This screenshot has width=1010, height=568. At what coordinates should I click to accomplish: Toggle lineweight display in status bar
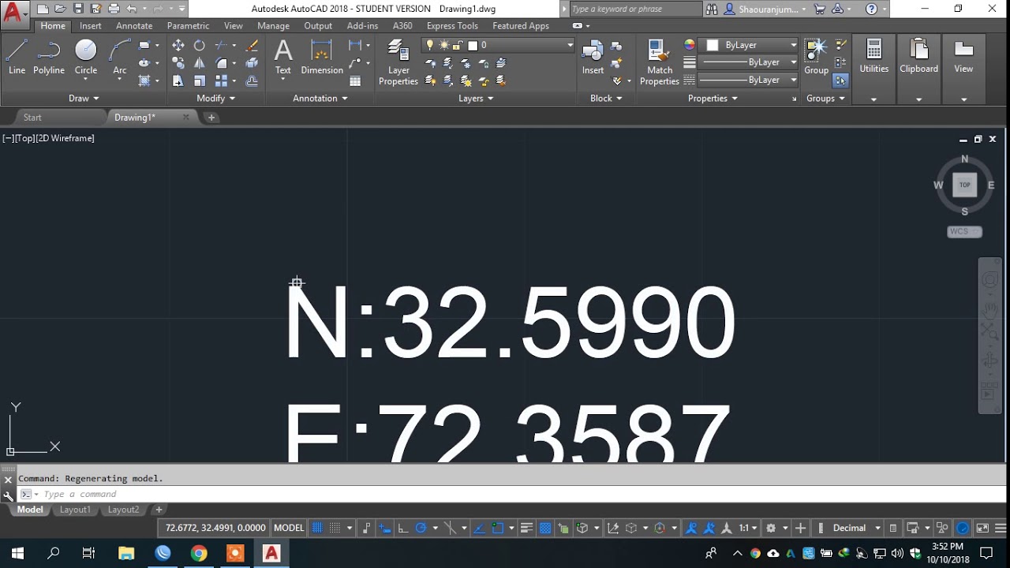(x=526, y=528)
